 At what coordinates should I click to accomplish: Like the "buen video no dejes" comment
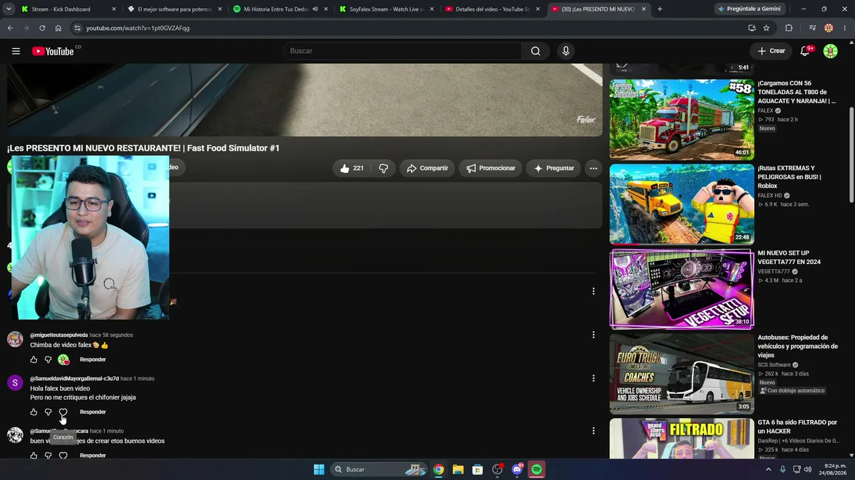34,455
